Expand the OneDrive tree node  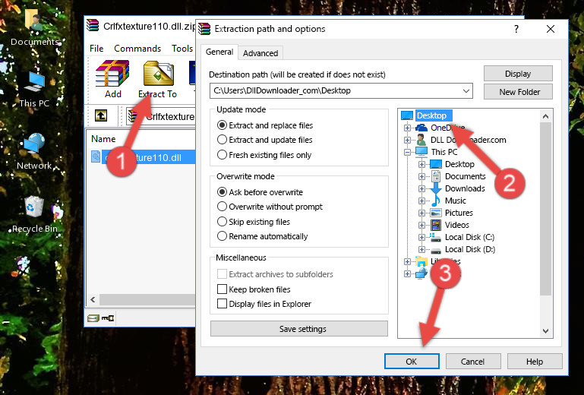(x=408, y=128)
